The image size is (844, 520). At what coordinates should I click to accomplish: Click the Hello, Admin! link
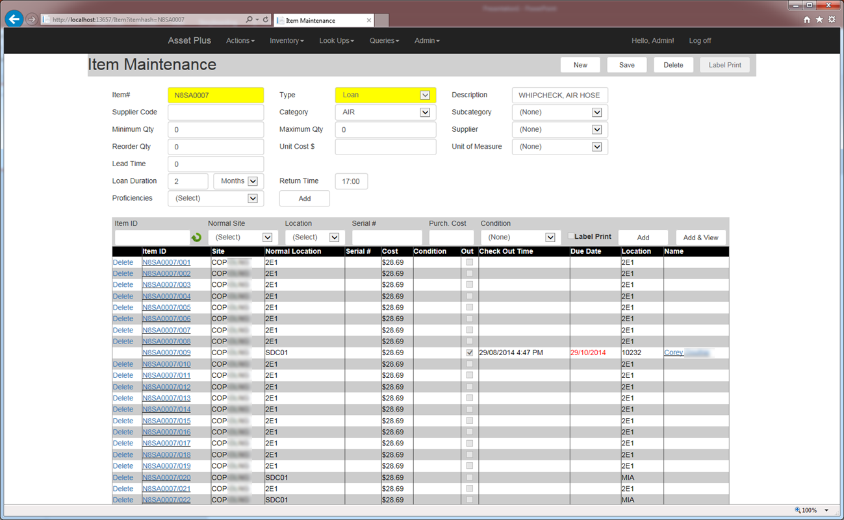pyautogui.click(x=653, y=40)
